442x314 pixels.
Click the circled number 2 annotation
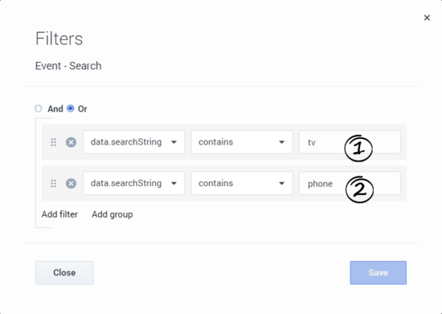tap(359, 190)
